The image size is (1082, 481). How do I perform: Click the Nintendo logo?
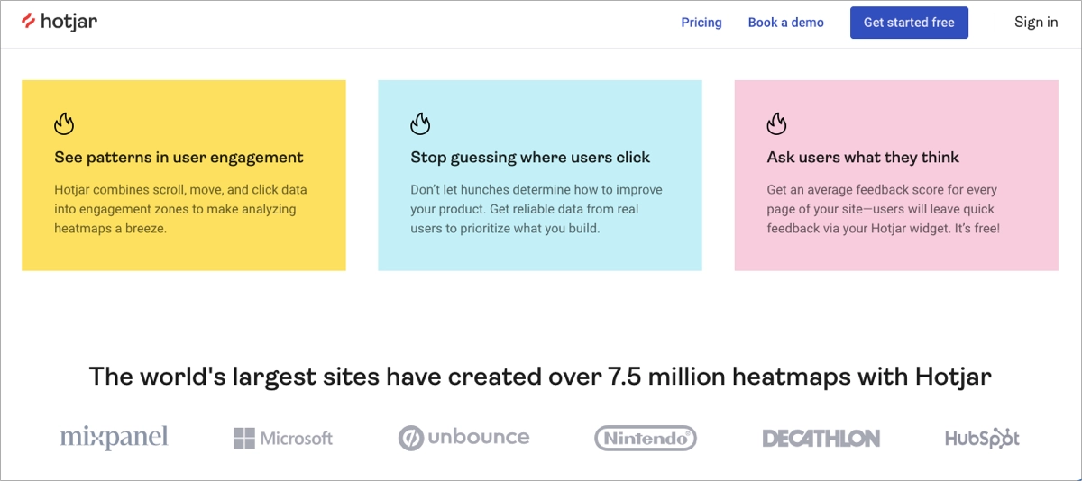tap(646, 439)
